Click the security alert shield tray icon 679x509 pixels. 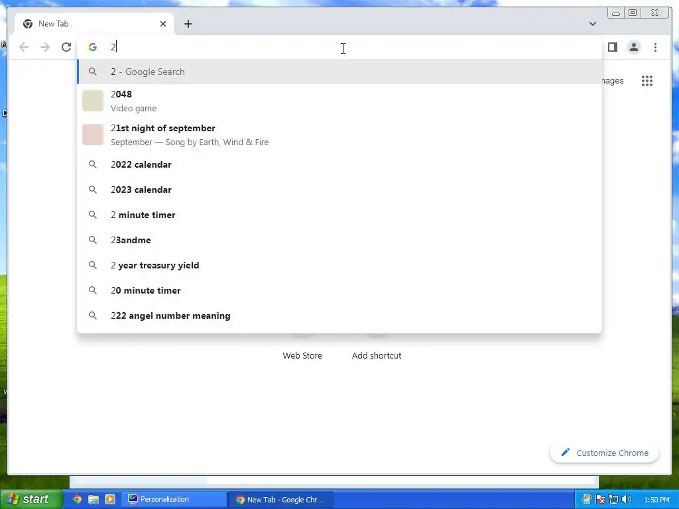pyautogui.click(x=599, y=499)
